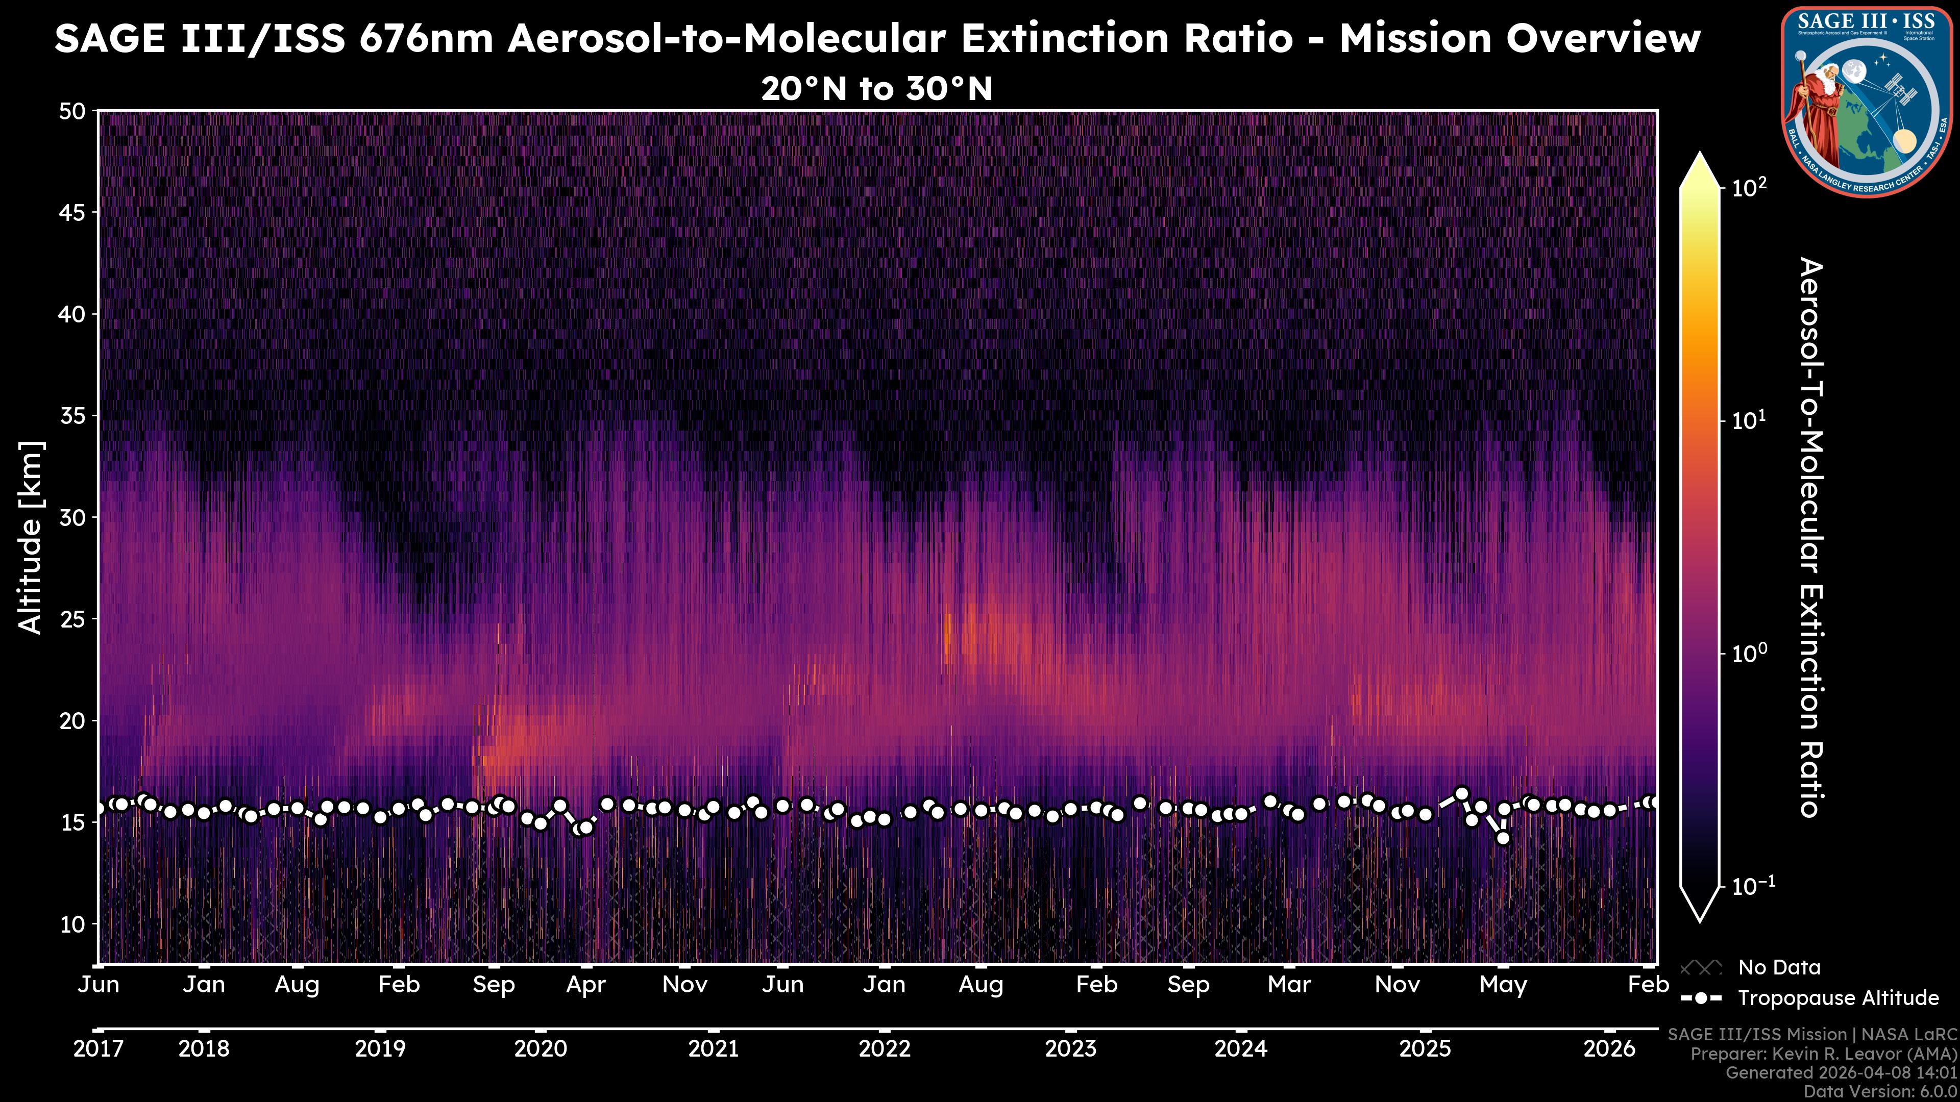The image size is (1960, 1102).
Task: Click the Apr 2020 month tick label
Action: pyautogui.click(x=585, y=985)
